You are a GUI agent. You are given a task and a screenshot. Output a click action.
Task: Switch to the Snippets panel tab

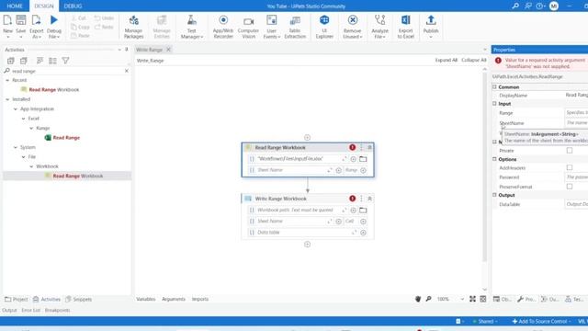point(78,299)
